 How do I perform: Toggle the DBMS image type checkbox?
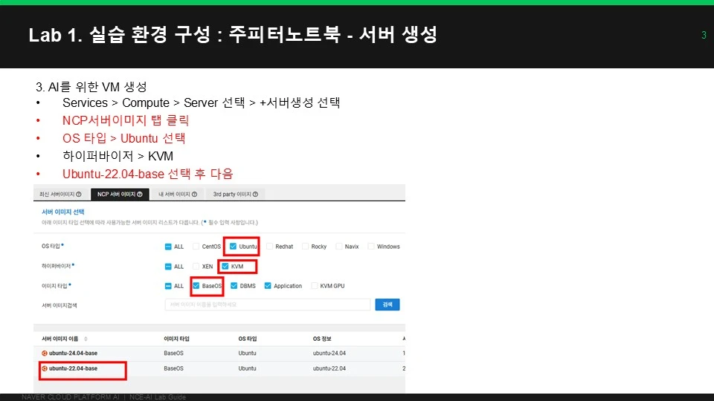point(234,286)
